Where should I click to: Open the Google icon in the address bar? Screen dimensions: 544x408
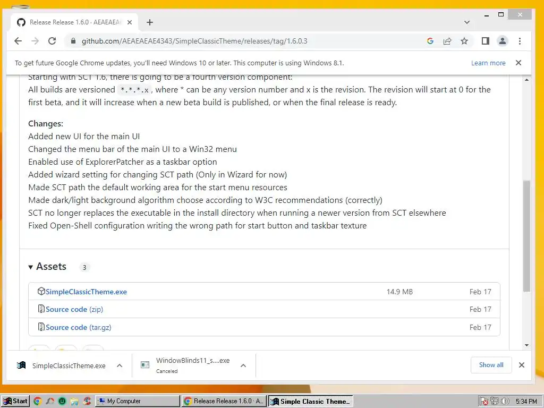pyautogui.click(x=430, y=41)
